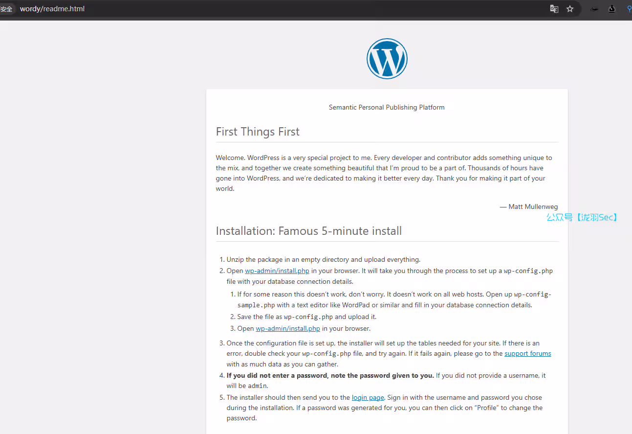
Task: Click the Google Translate page icon
Action: [x=554, y=9]
